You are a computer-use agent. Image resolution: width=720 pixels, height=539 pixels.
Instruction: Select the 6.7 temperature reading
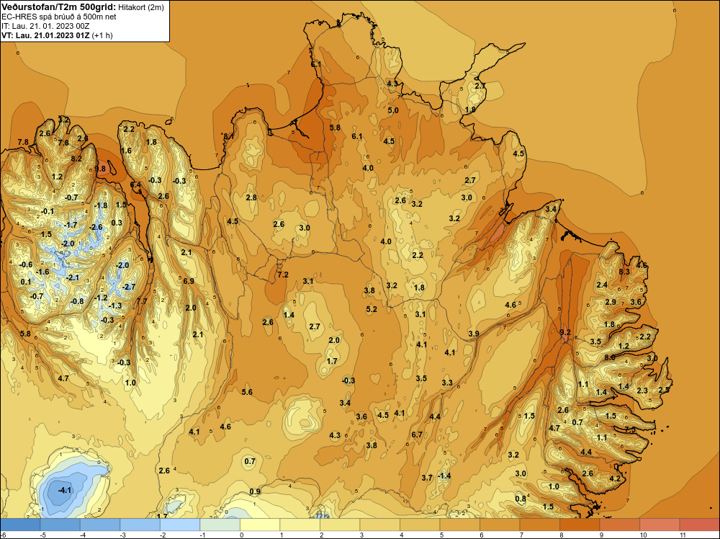click(x=416, y=435)
